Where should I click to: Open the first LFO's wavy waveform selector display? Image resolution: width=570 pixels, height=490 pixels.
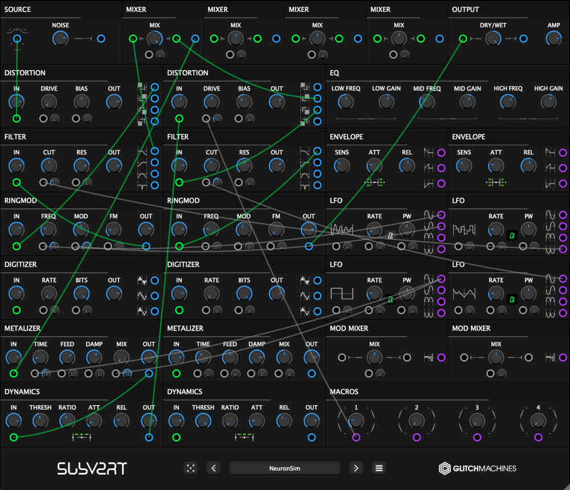pos(341,230)
